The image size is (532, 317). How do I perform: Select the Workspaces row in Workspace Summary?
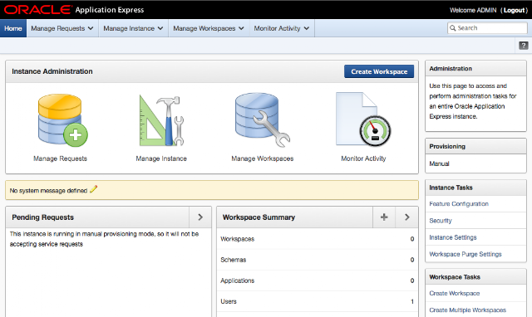click(x=318, y=239)
